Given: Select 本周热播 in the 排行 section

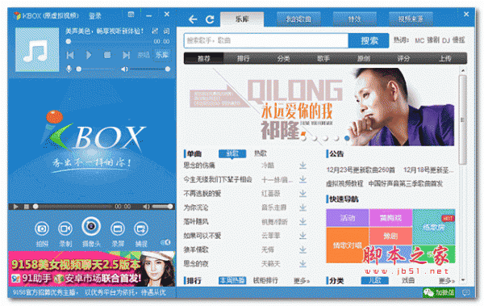Looking at the screenshot, I should point(232,280).
